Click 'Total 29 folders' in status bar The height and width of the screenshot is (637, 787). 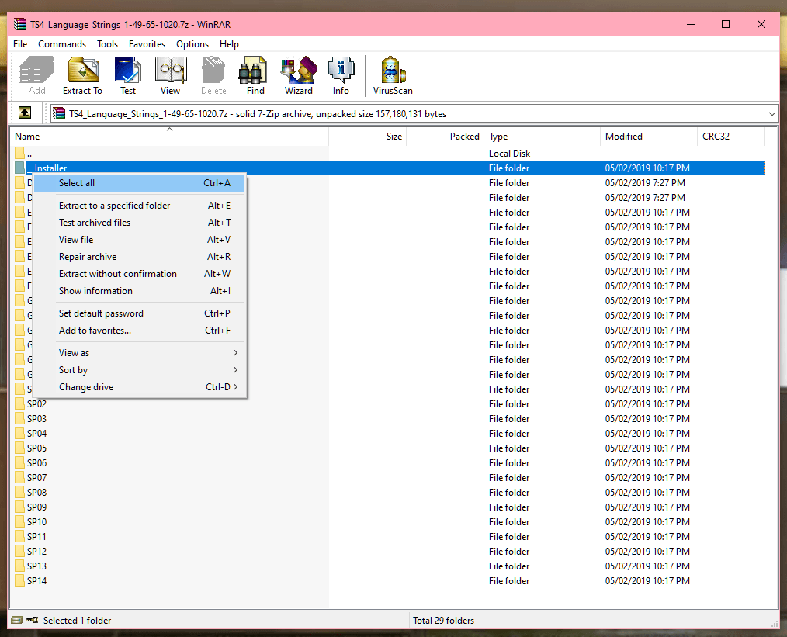(443, 621)
